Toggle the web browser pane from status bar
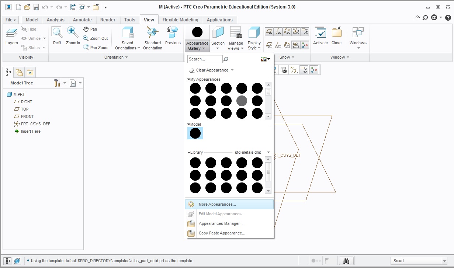Viewport: 454px width, 268px height. 17,261
